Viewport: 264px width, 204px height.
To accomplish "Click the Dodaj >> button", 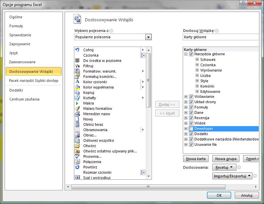I will point(167,104).
